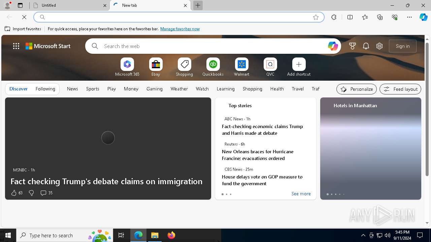Click the Sign in button

pos(403,46)
